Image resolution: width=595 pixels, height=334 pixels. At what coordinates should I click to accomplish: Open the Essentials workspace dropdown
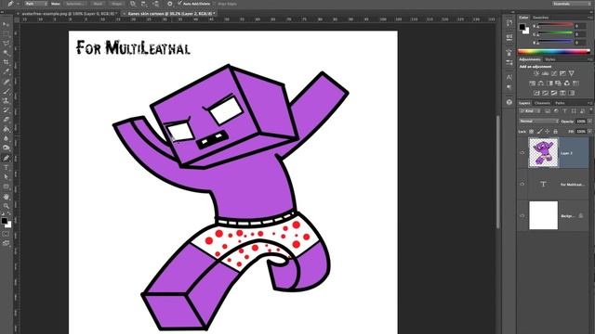coord(571,4)
